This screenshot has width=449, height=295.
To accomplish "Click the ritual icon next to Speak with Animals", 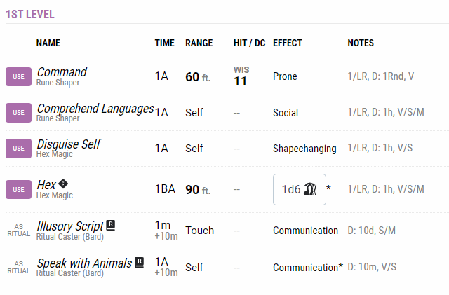I will click(x=140, y=262).
